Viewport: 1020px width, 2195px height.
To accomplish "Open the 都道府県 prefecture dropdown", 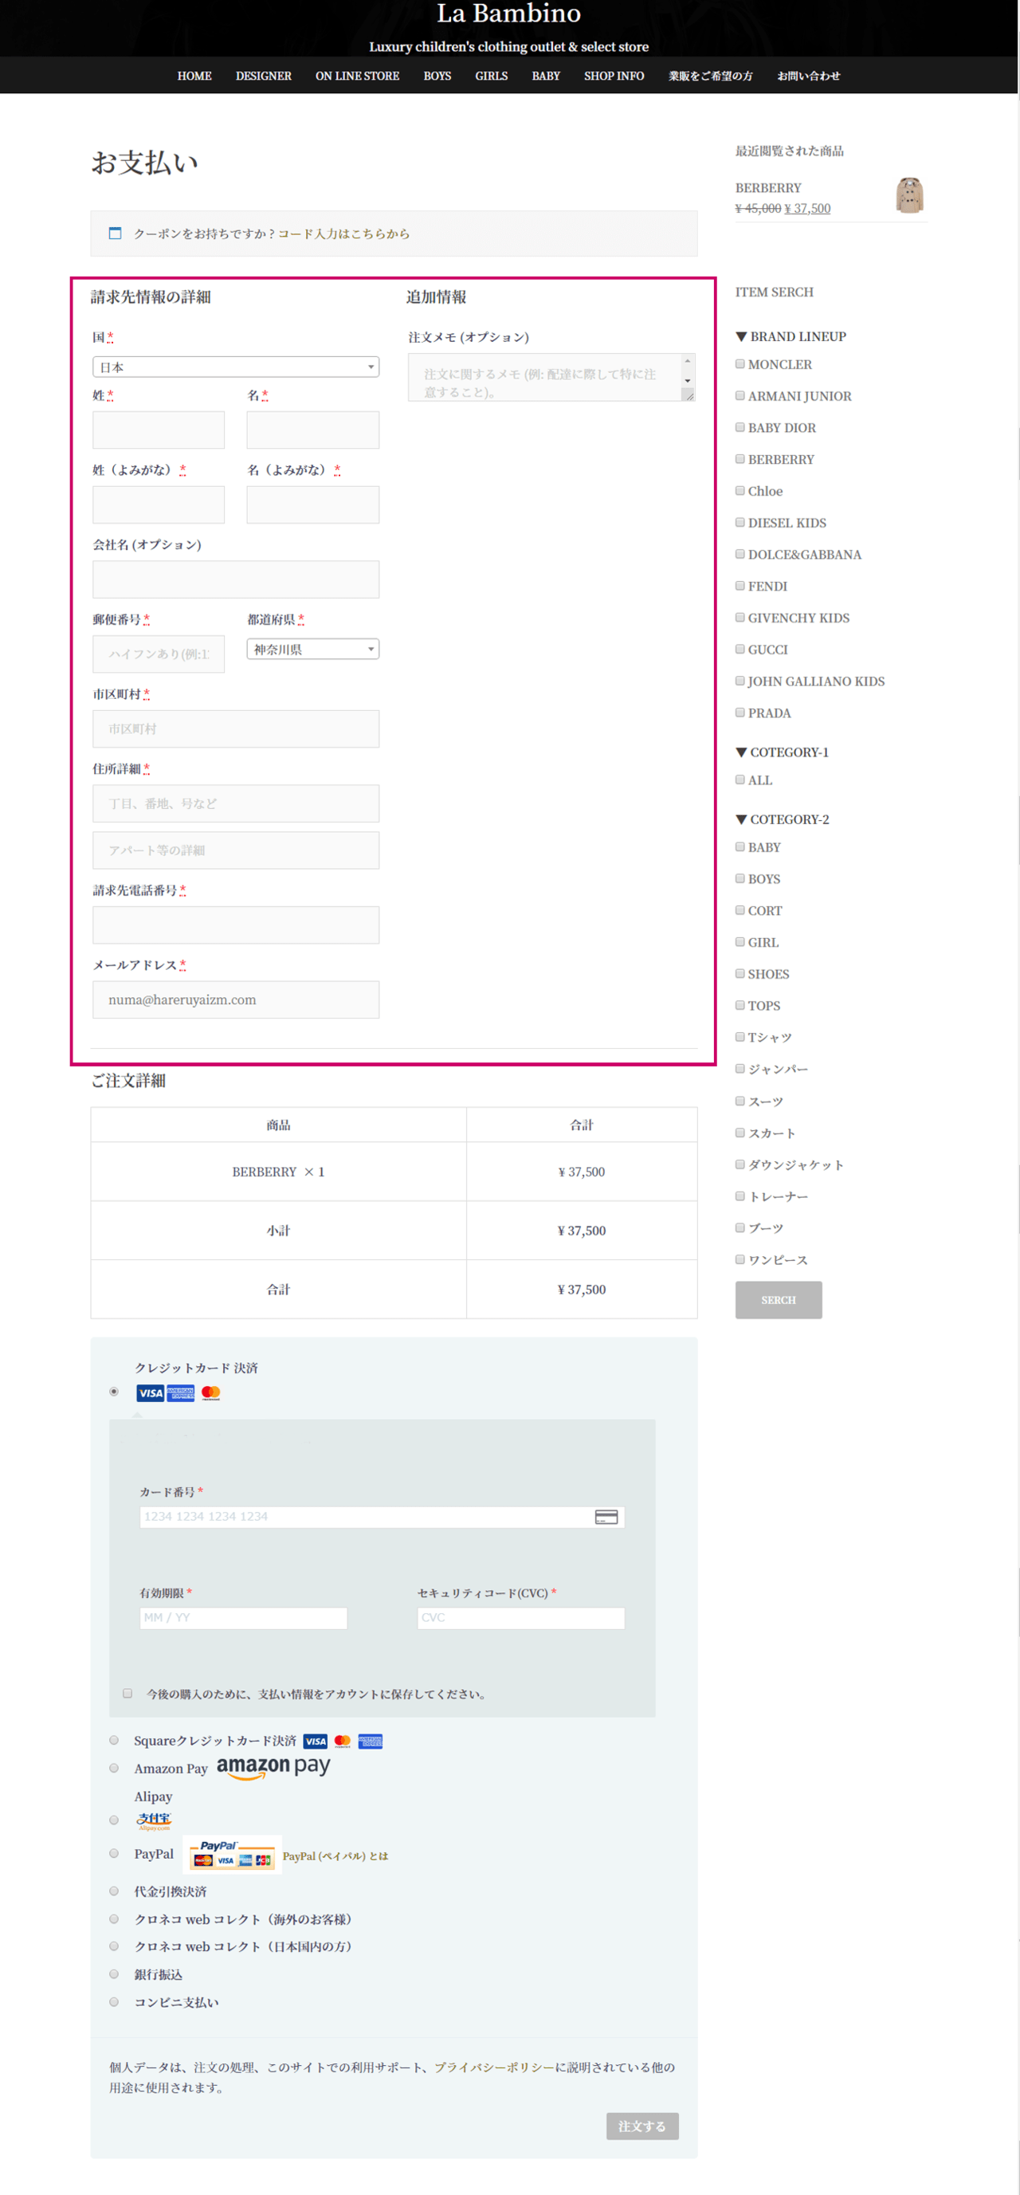I will tap(312, 650).
